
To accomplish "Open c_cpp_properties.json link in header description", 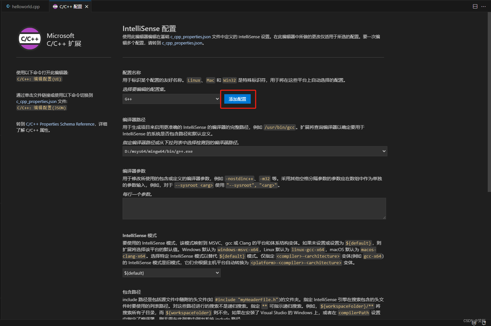I will (190, 37).
